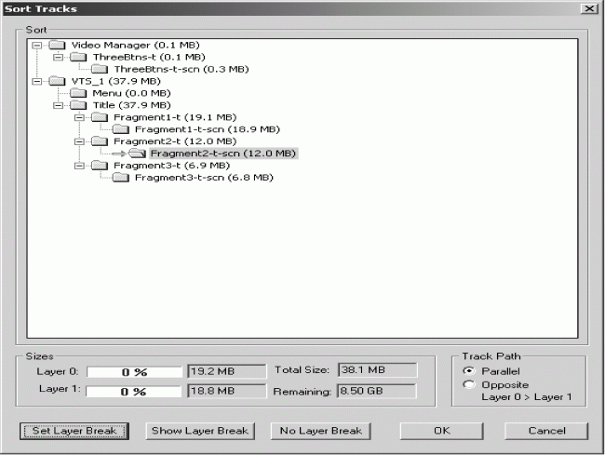Viewport: 605px width, 455px height.
Task: Select "ThreeBtns-t (0.1 MB)" row
Action: pos(149,57)
